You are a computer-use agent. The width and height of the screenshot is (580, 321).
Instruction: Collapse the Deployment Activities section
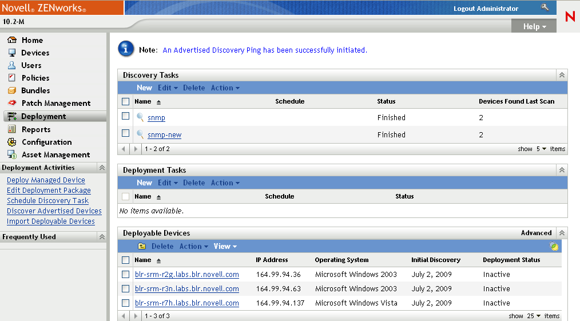pos(102,168)
